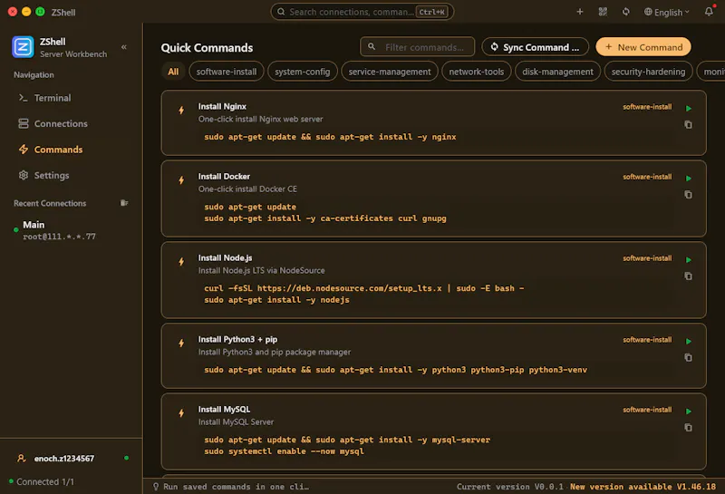Image resolution: width=725 pixels, height=494 pixels.
Task: Click software-install tag on Install Nginx card
Action: [x=647, y=107]
